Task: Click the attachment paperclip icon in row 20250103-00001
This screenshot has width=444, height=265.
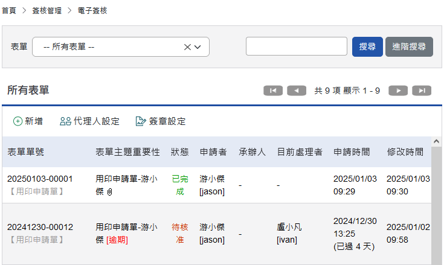Action: click(109, 192)
